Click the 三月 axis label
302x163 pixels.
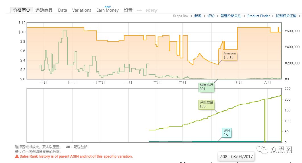tap(182, 83)
